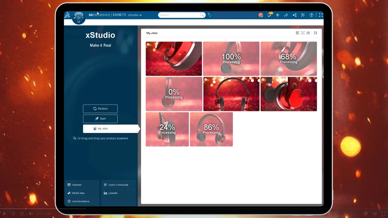Open the LinkedIn link

click(x=111, y=193)
